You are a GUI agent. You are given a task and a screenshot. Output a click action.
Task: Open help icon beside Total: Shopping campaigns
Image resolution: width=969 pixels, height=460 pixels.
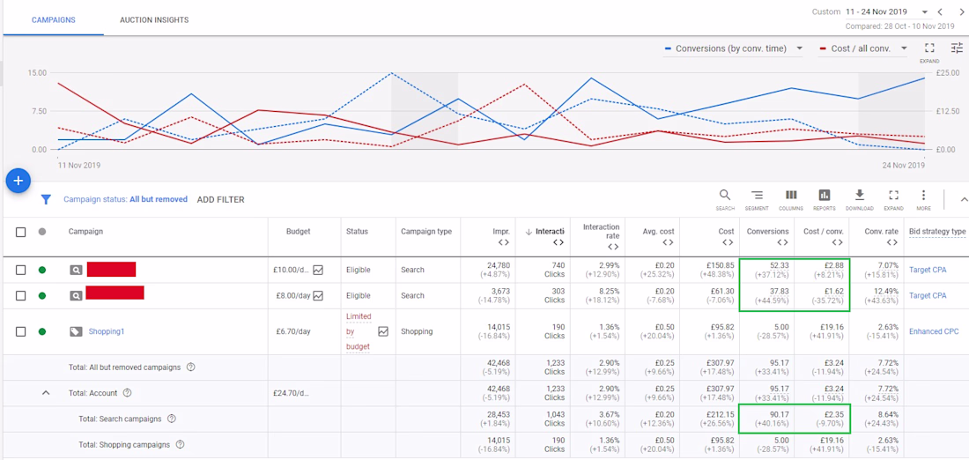click(x=181, y=444)
